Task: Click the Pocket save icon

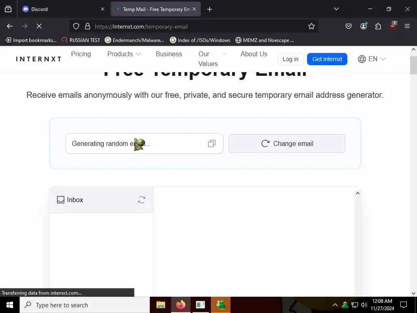Action: (349, 26)
